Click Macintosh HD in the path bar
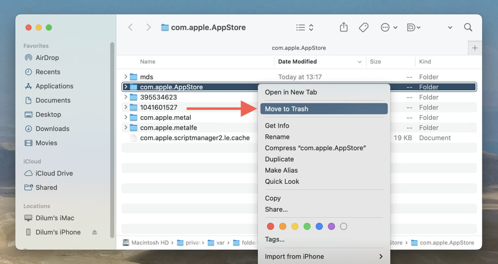 (x=146, y=243)
